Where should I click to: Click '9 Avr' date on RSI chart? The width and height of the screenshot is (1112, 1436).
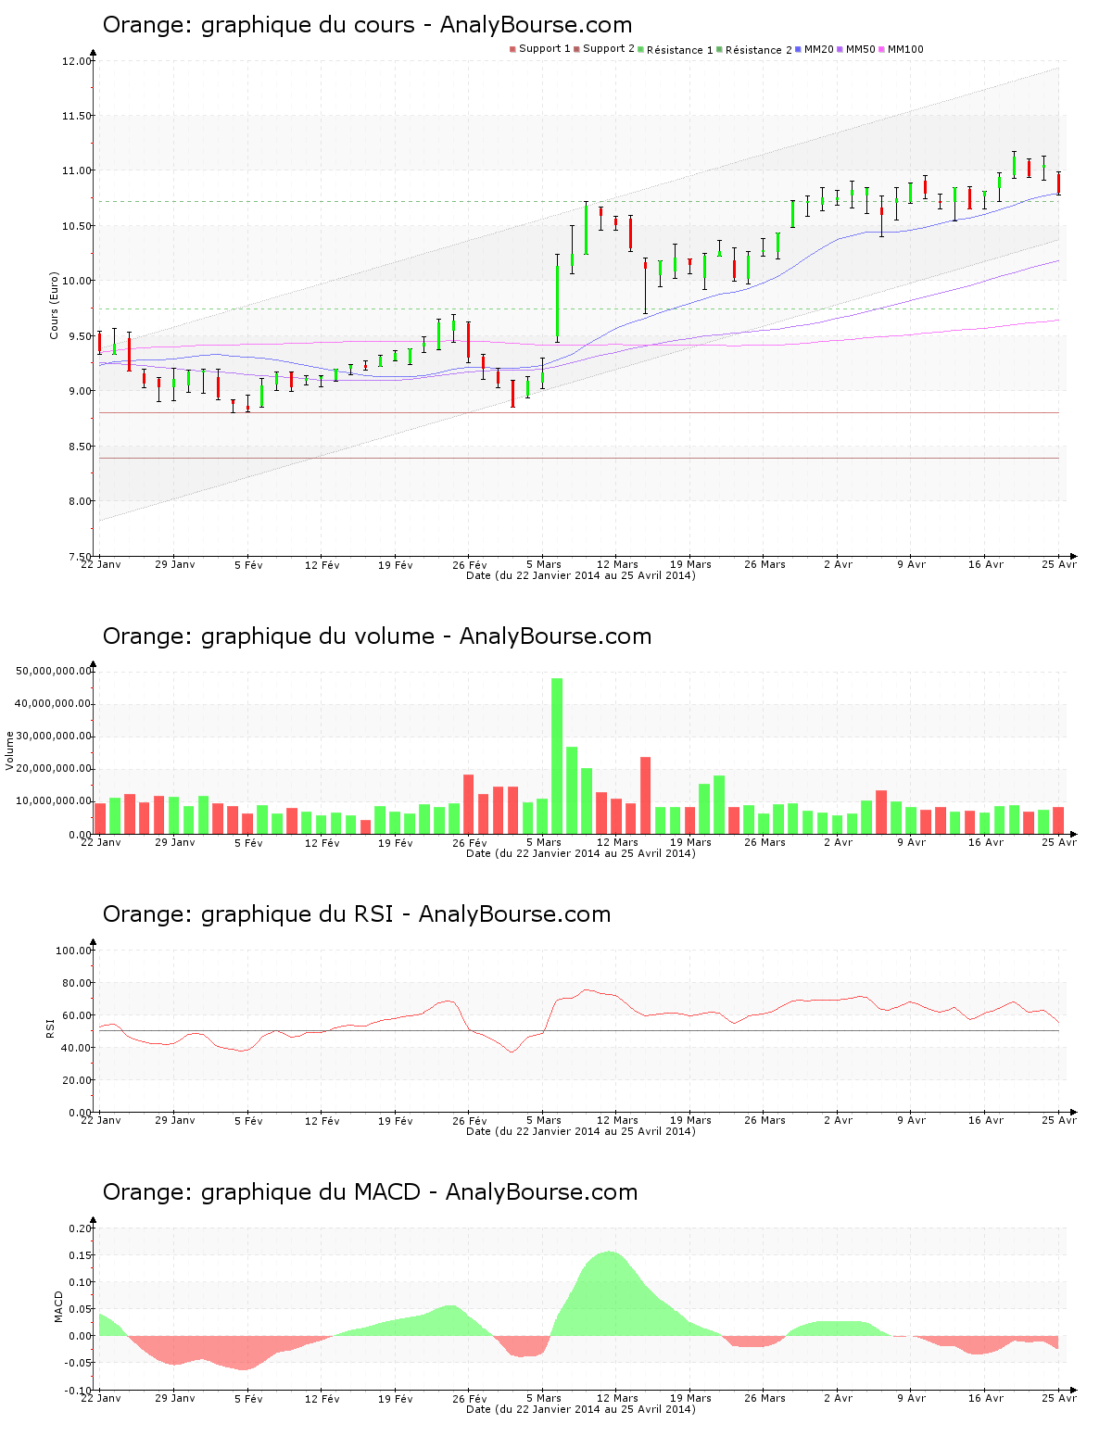click(911, 1120)
